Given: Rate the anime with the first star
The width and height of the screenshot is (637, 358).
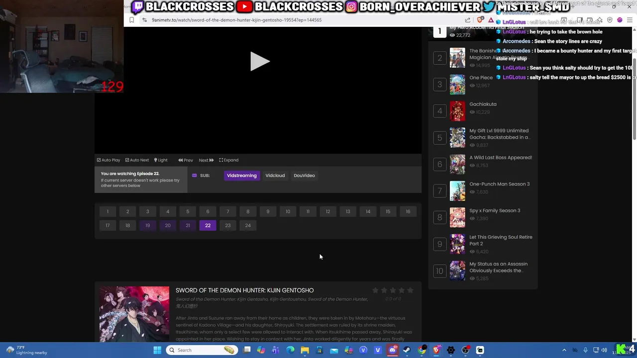Looking at the screenshot, I should [375, 290].
